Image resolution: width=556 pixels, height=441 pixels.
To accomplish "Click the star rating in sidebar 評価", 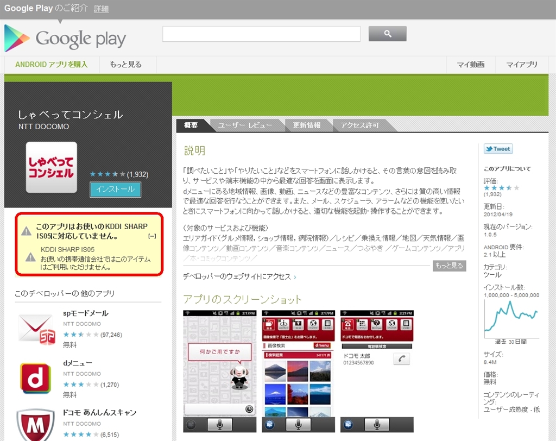I will pos(501,188).
